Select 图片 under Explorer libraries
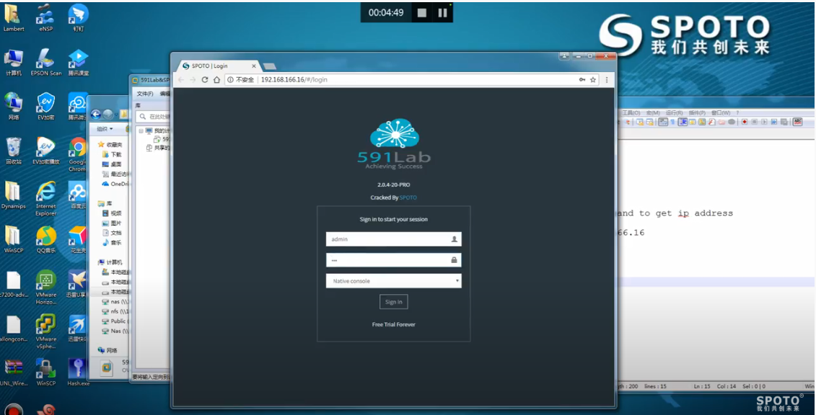 click(x=112, y=223)
